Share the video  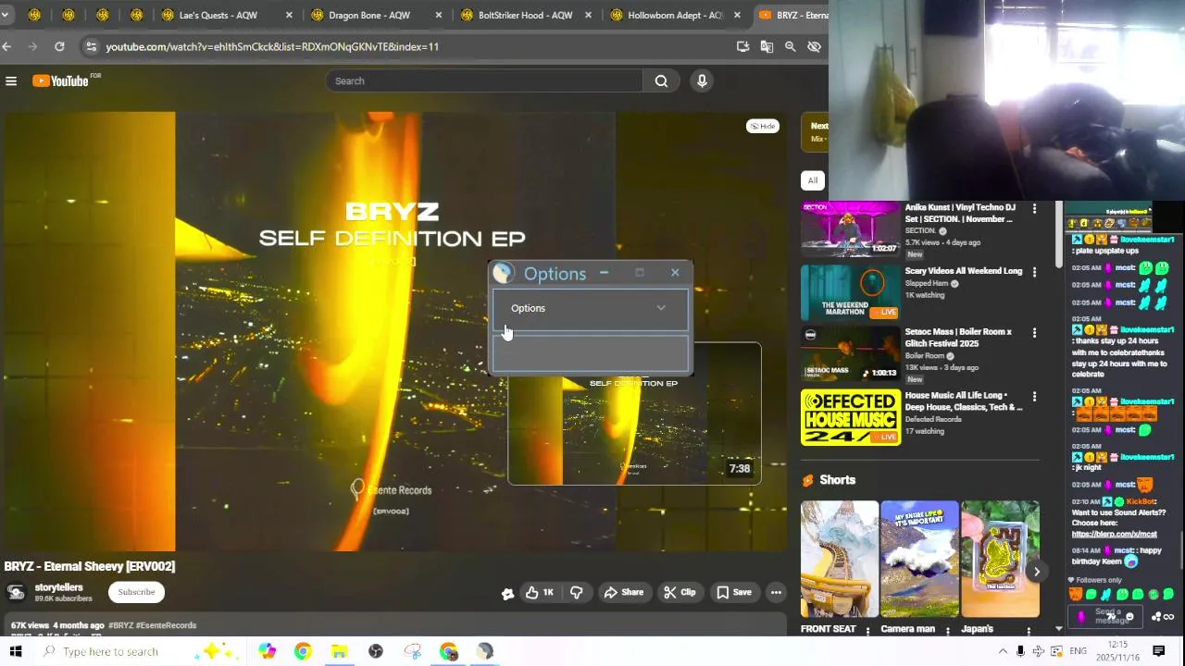coord(624,592)
